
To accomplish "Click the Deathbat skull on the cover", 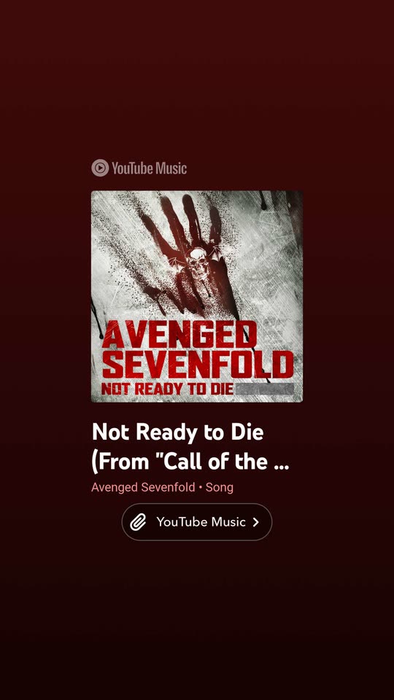I will [198, 264].
